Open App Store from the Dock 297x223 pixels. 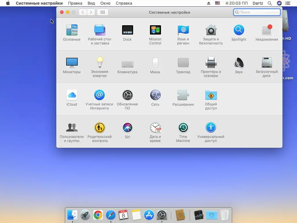[x=149, y=215]
